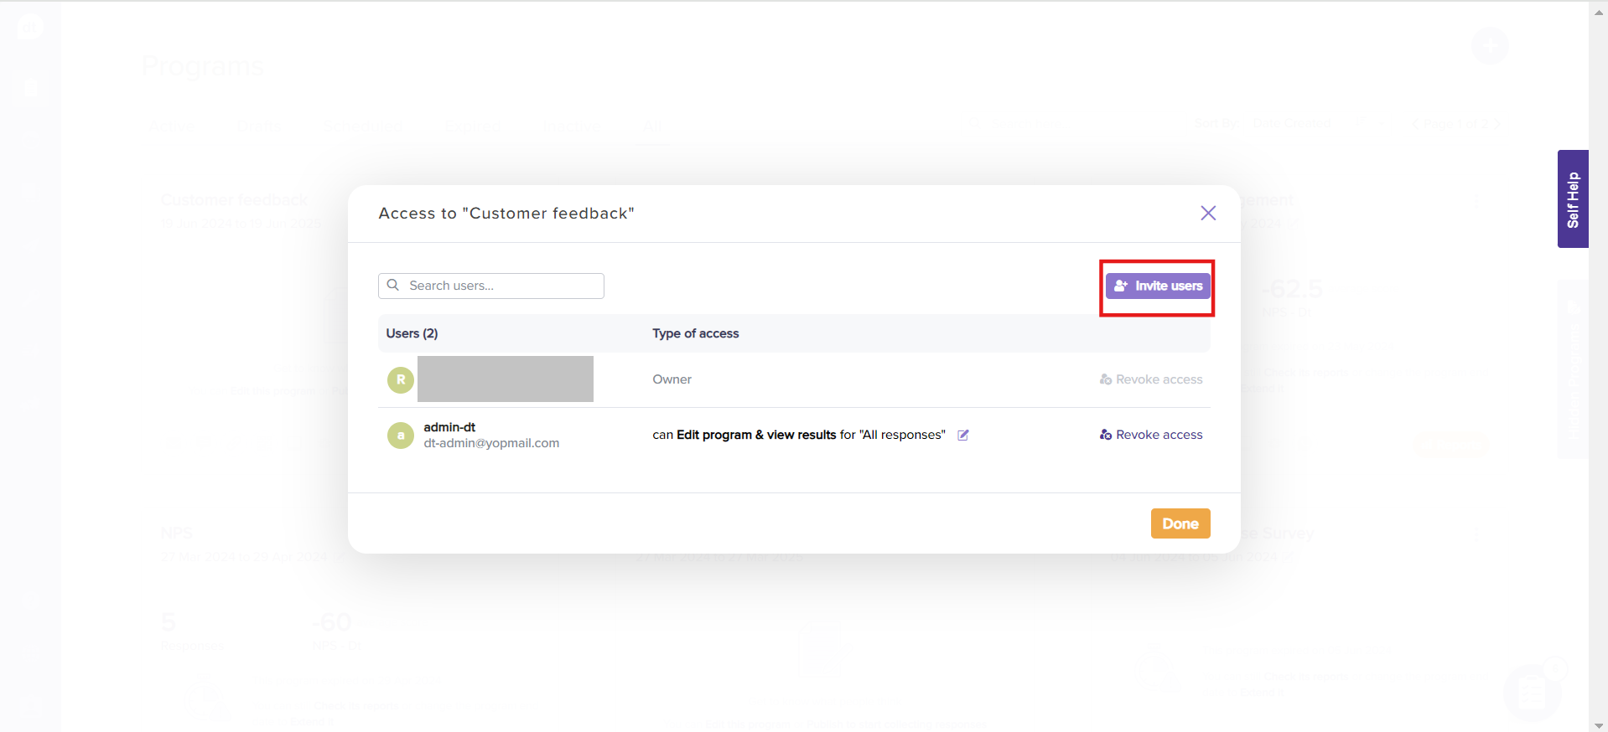
Task: Edit admin-dt access type with pencil icon
Action: point(963,435)
